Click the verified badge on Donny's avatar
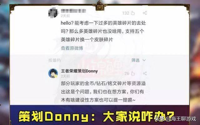This screenshot has width=200, height=125. point(56,76)
